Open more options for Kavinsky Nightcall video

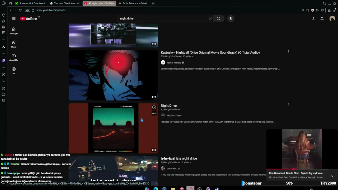click(x=288, y=52)
